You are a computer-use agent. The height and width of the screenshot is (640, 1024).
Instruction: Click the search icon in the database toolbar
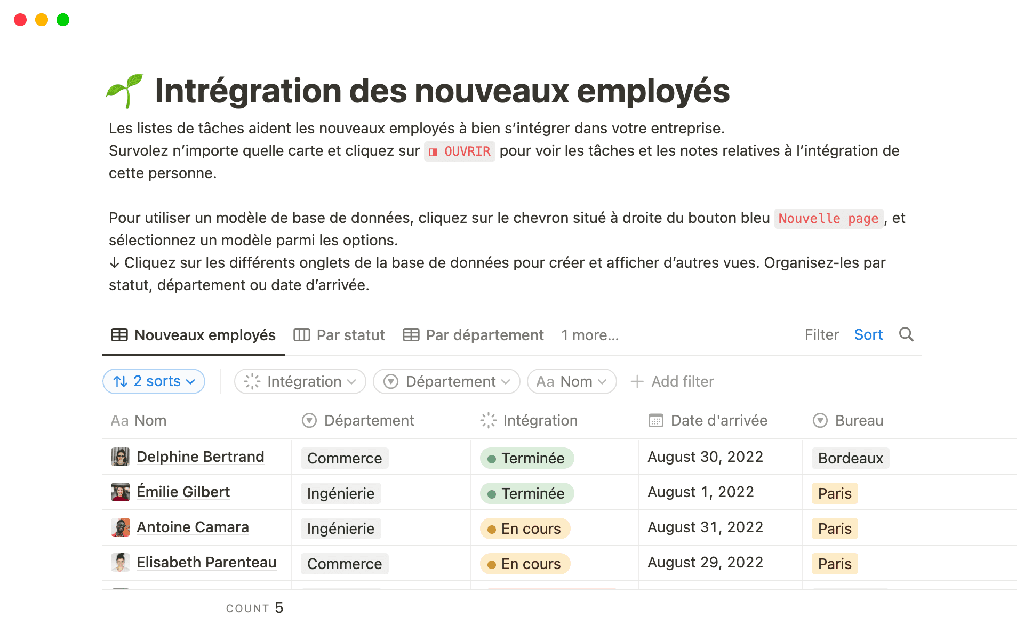point(907,335)
